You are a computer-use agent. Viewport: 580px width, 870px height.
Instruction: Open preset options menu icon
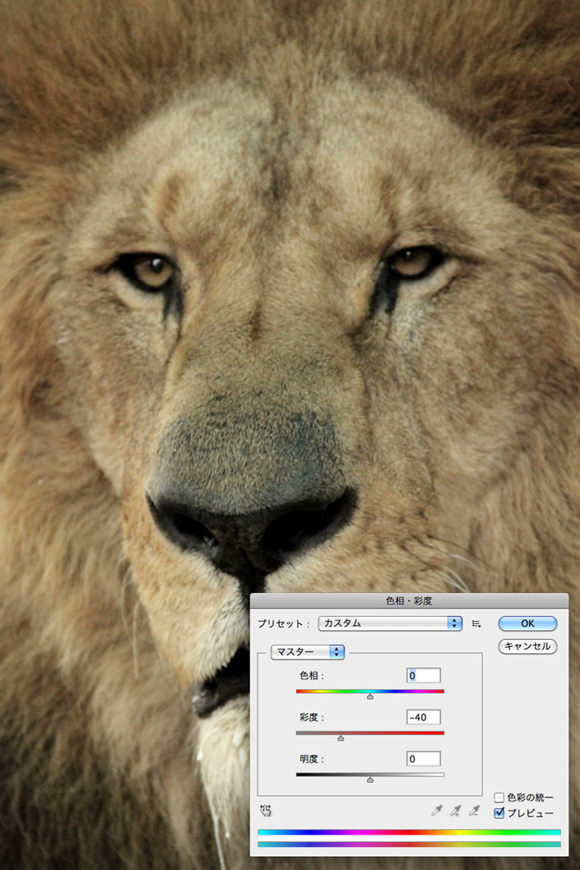coord(476,623)
